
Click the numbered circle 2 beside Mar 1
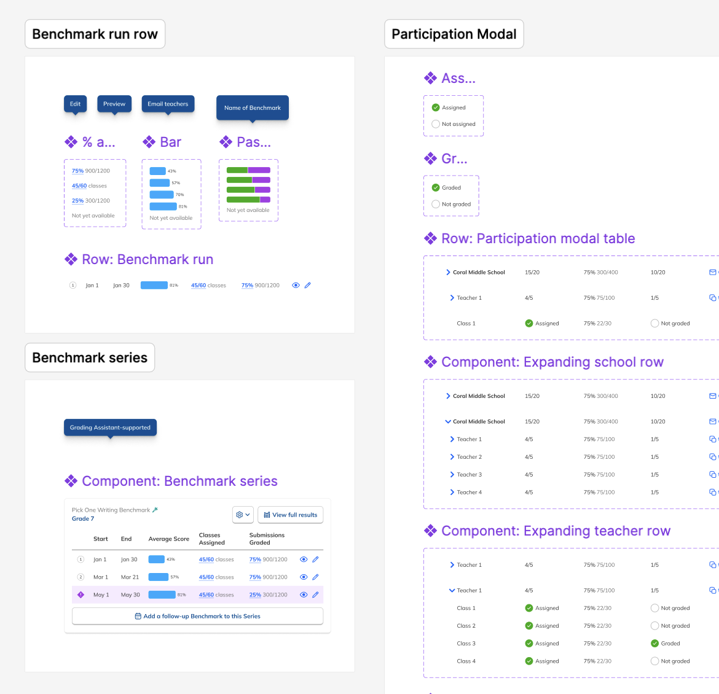pos(81,577)
